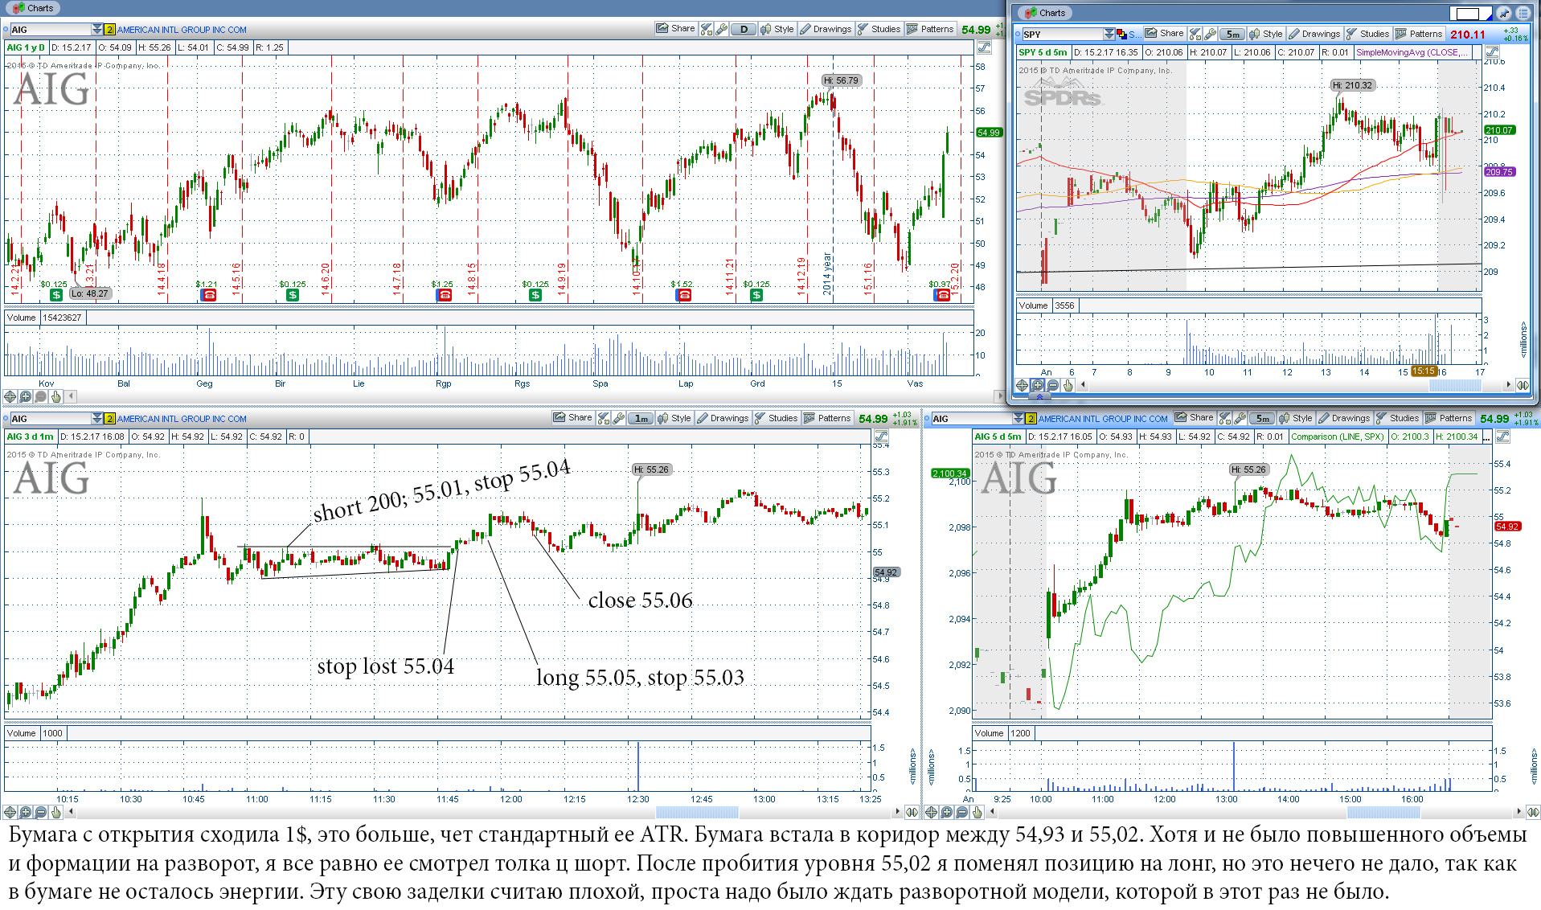Image resolution: width=1541 pixels, height=910 pixels.
Task: Open the wrench settings in SPY chart toolbar
Action: (1210, 34)
